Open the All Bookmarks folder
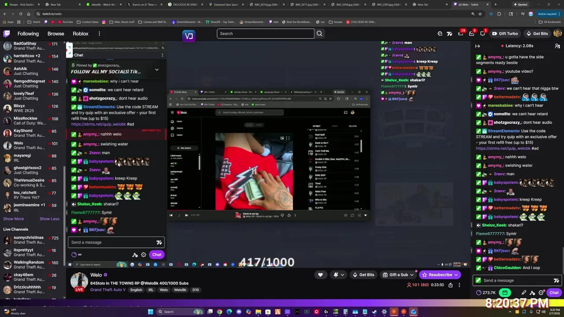The width and height of the screenshot is (564, 317). [549, 22]
